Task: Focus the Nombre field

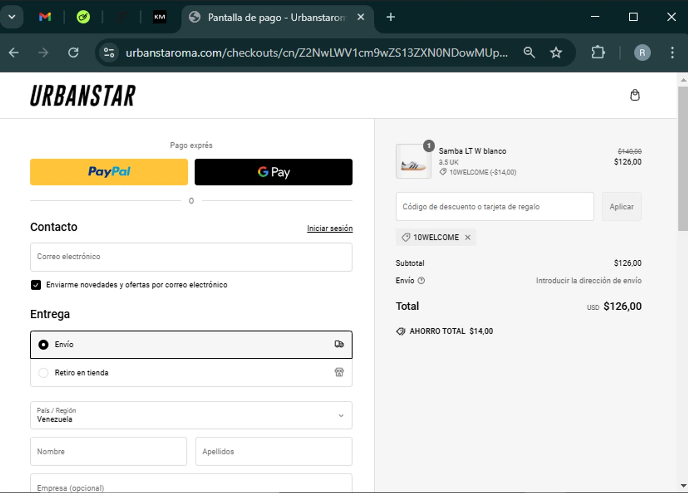Action: point(109,451)
